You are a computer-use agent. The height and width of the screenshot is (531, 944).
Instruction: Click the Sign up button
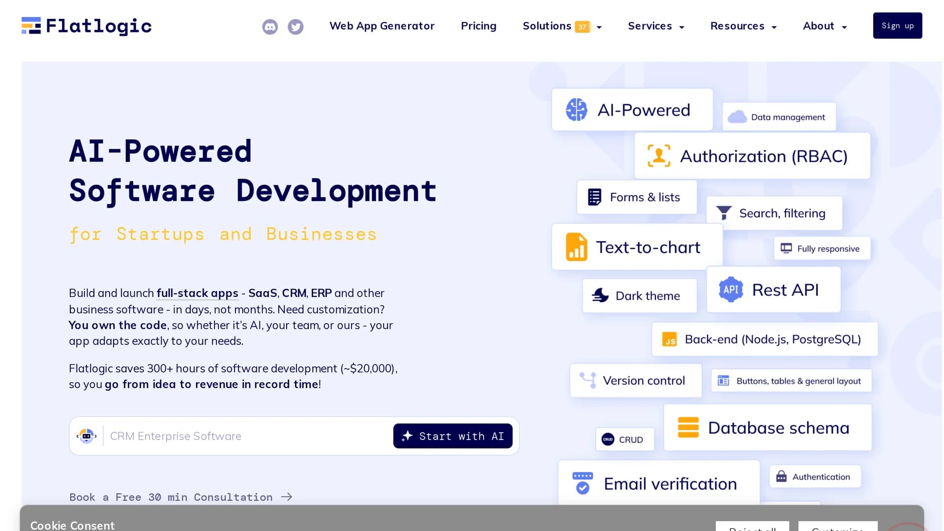pyautogui.click(x=897, y=26)
